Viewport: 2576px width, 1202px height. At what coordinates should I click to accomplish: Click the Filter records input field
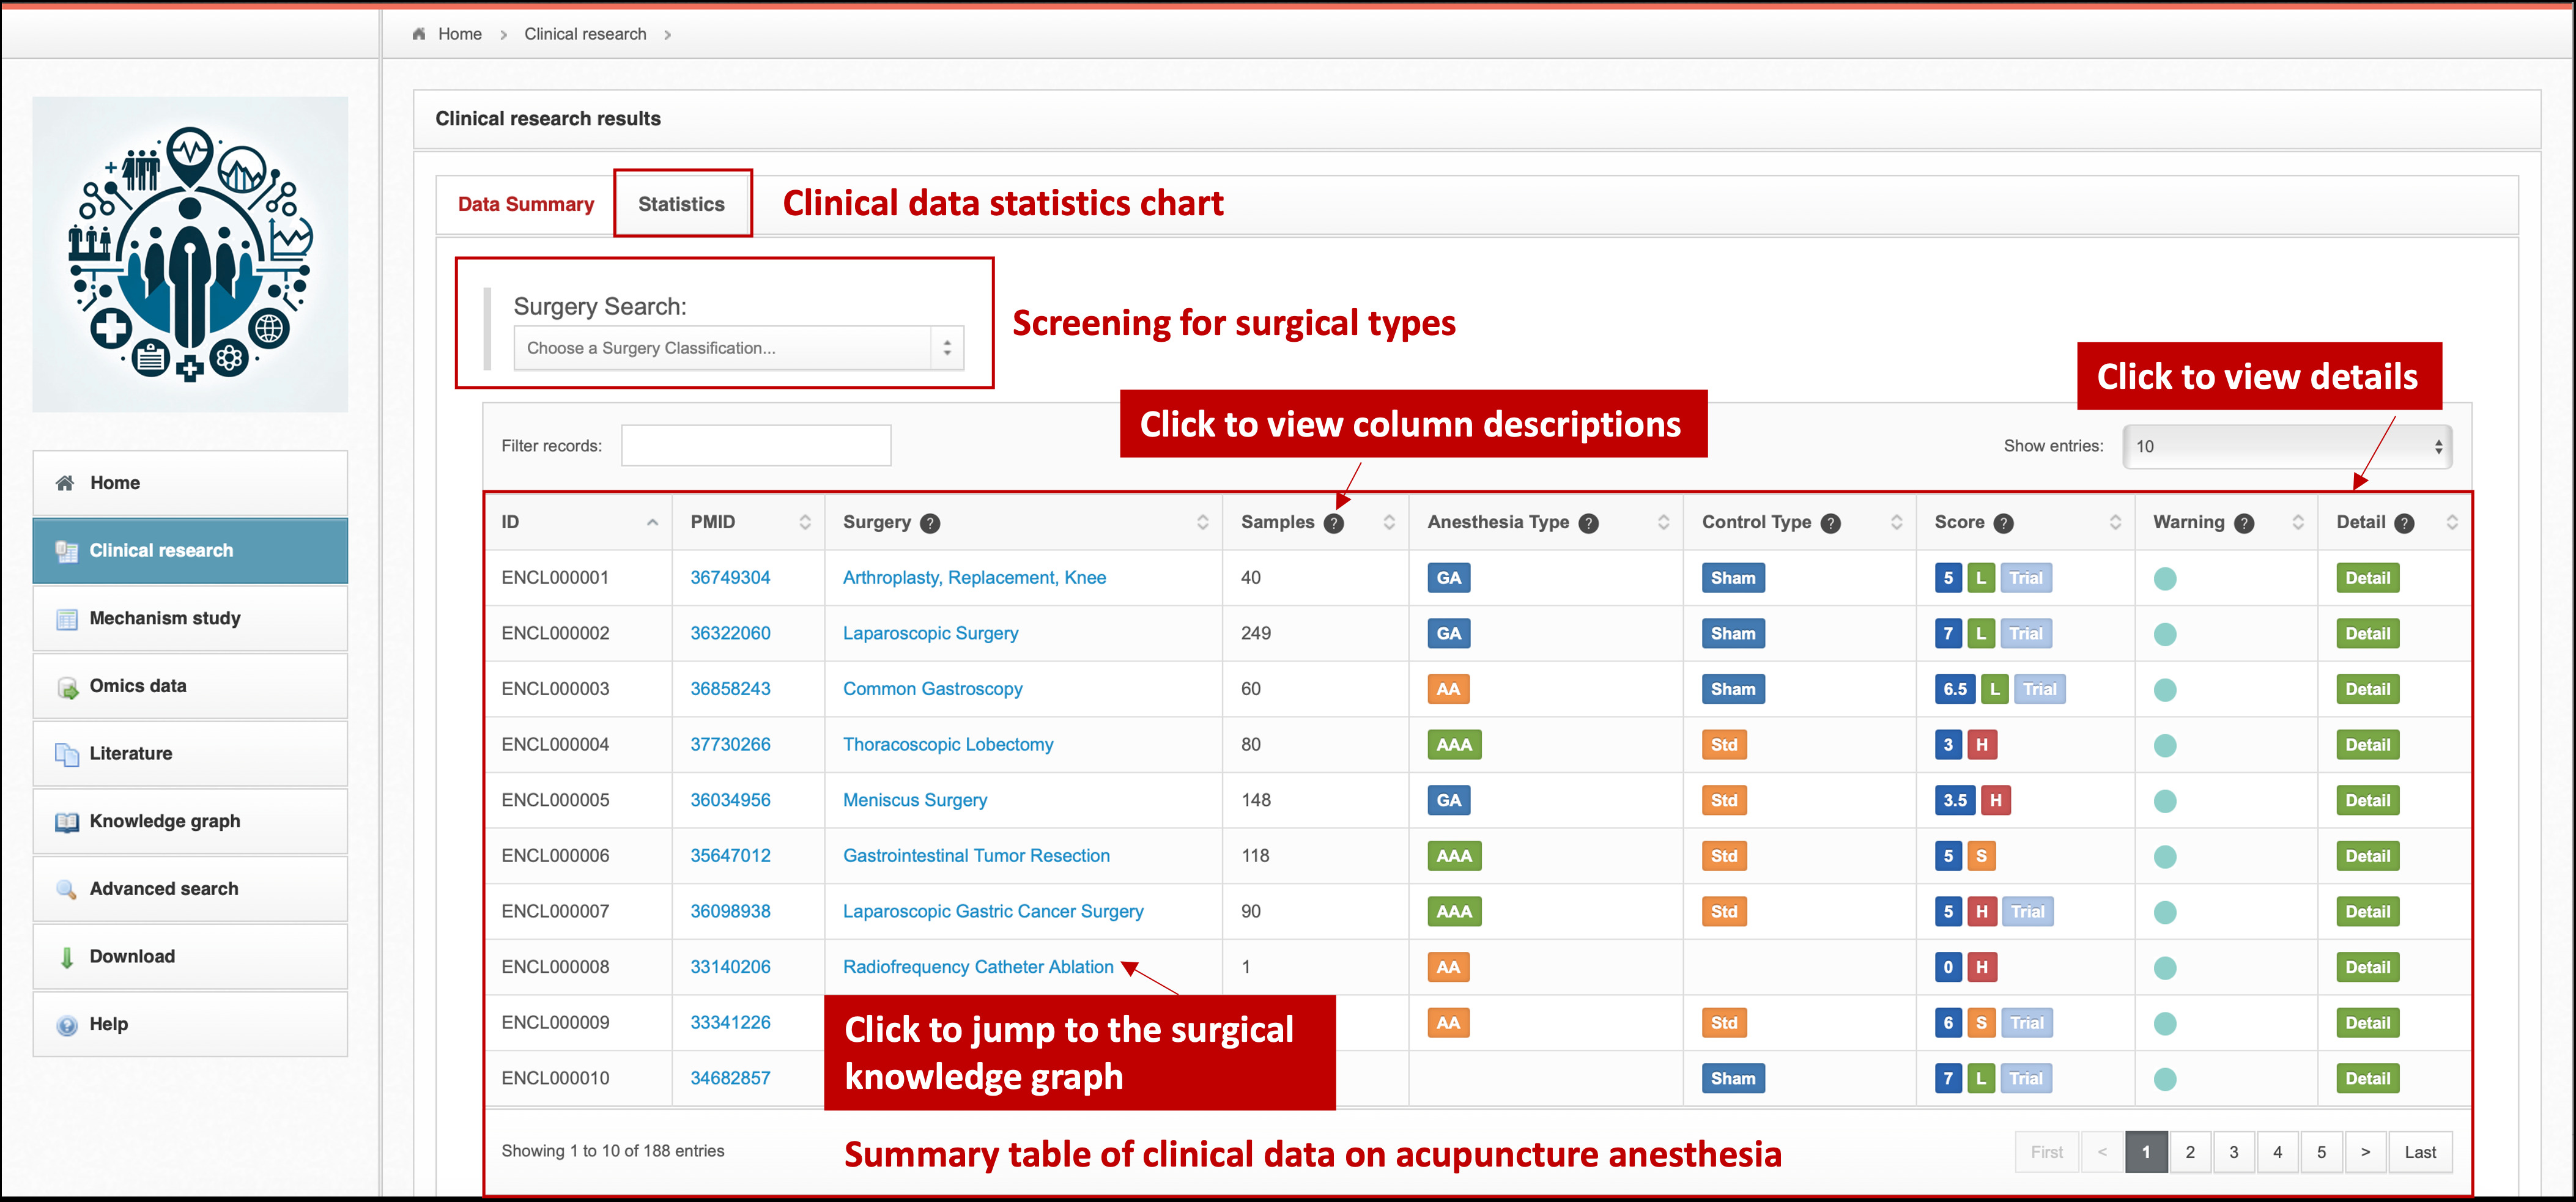coord(755,446)
